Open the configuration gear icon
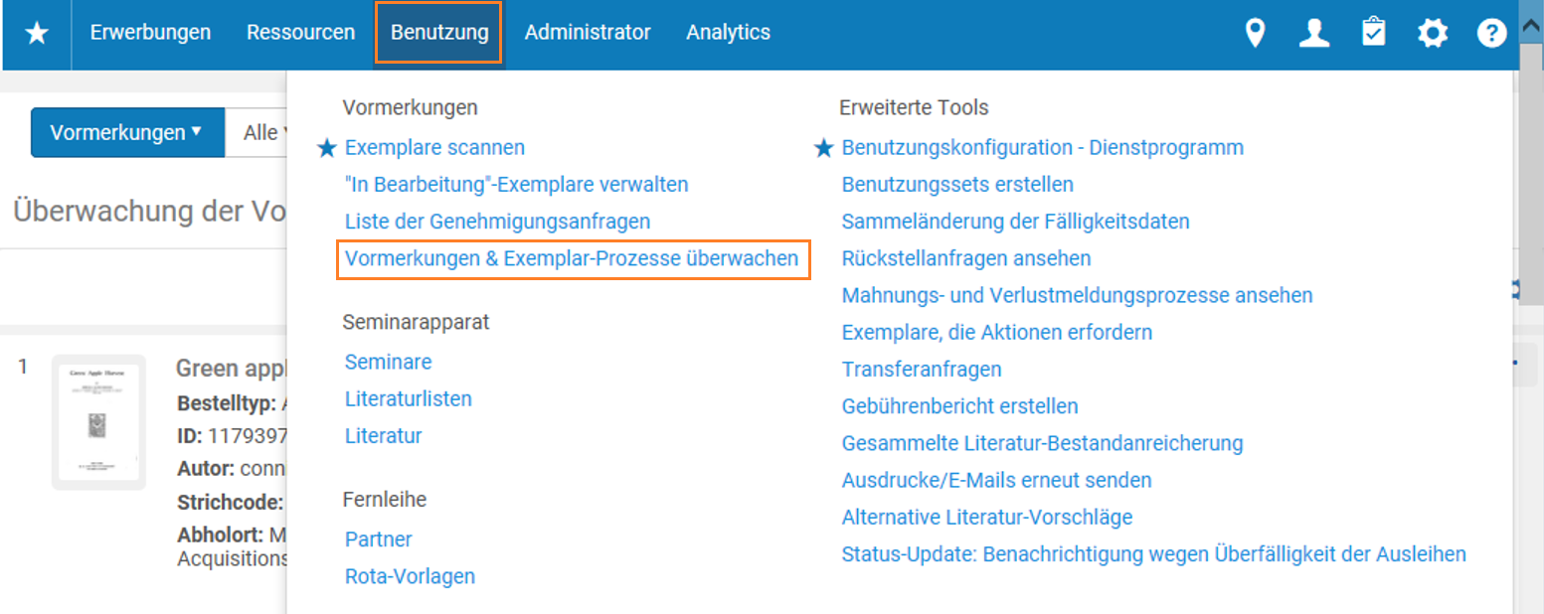Screen dimensions: 1544x614 click(x=1433, y=34)
